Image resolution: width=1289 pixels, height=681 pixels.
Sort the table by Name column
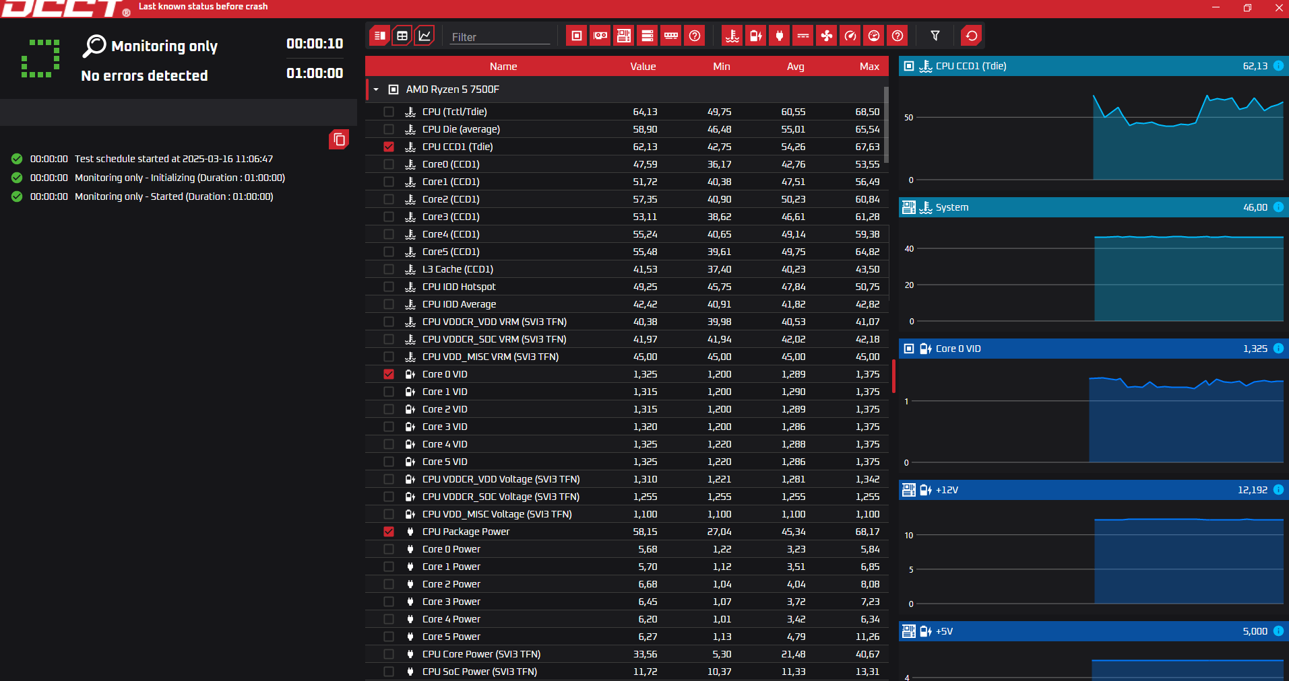[x=503, y=67]
